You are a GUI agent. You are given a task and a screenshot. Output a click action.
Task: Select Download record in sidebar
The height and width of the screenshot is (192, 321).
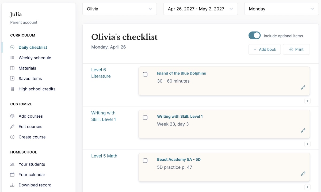35,185
